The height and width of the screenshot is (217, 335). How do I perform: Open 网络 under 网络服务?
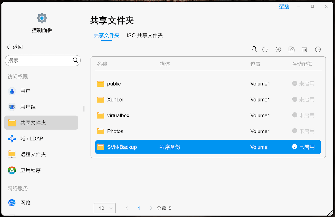(x=26, y=203)
